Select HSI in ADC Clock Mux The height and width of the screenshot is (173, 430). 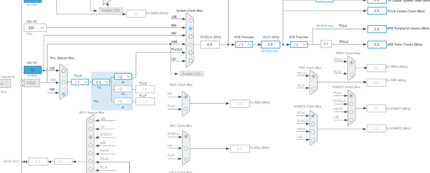tap(186, 148)
